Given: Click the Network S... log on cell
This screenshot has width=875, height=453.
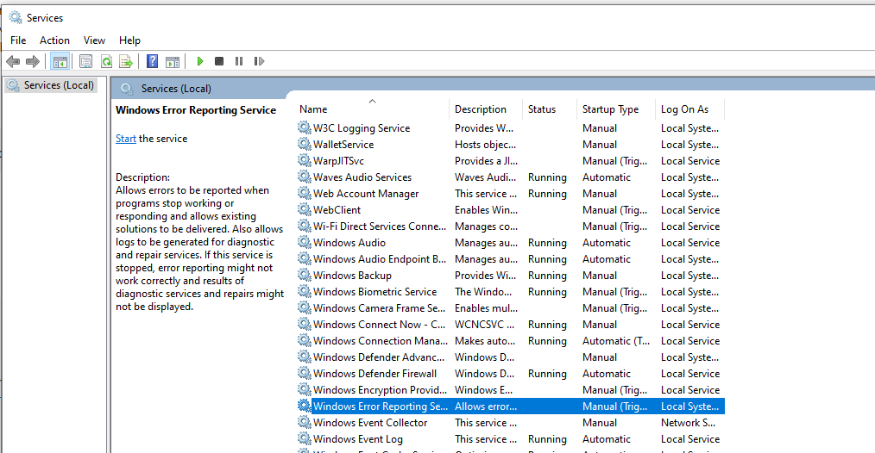Looking at the screenshot, I should [688, 423].
